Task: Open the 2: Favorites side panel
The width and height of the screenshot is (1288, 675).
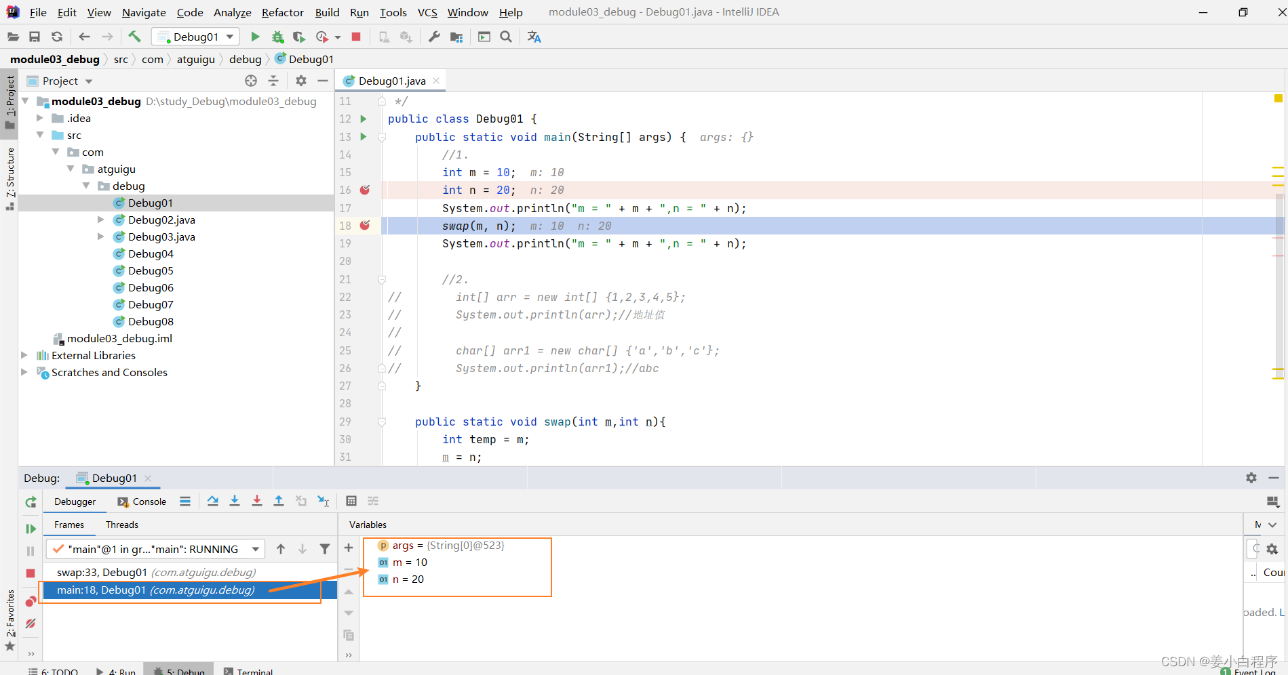Action: tap(9, 619)
